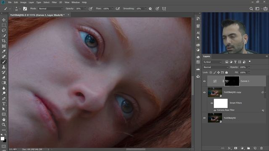Click the zoom percentage field in status bar

click(13, 149)
